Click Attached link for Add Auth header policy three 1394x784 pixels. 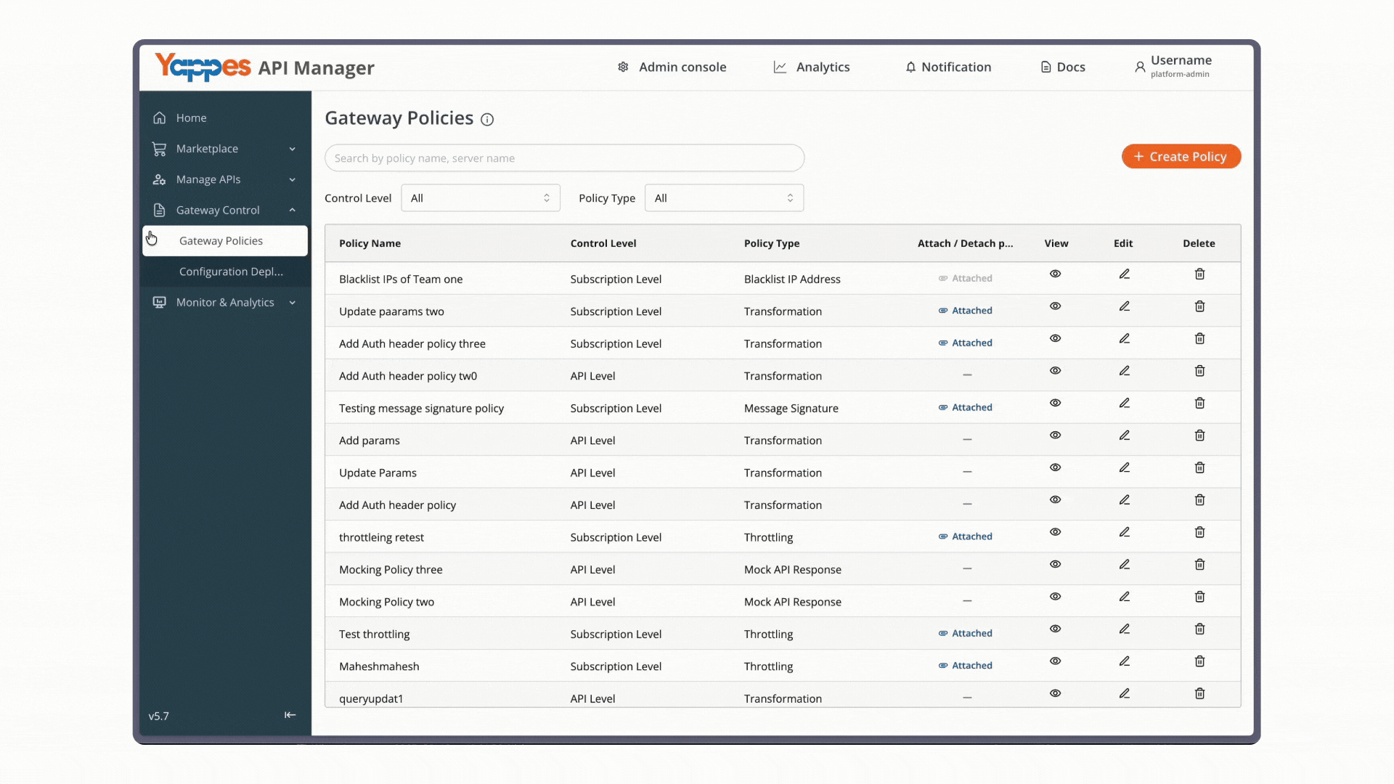pyautogui.click(x=965, y=343)
